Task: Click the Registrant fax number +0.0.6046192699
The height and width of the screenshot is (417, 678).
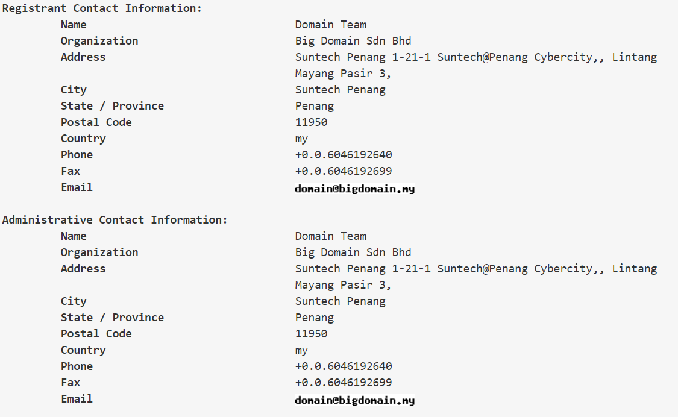Action: (x=344, y=171)
